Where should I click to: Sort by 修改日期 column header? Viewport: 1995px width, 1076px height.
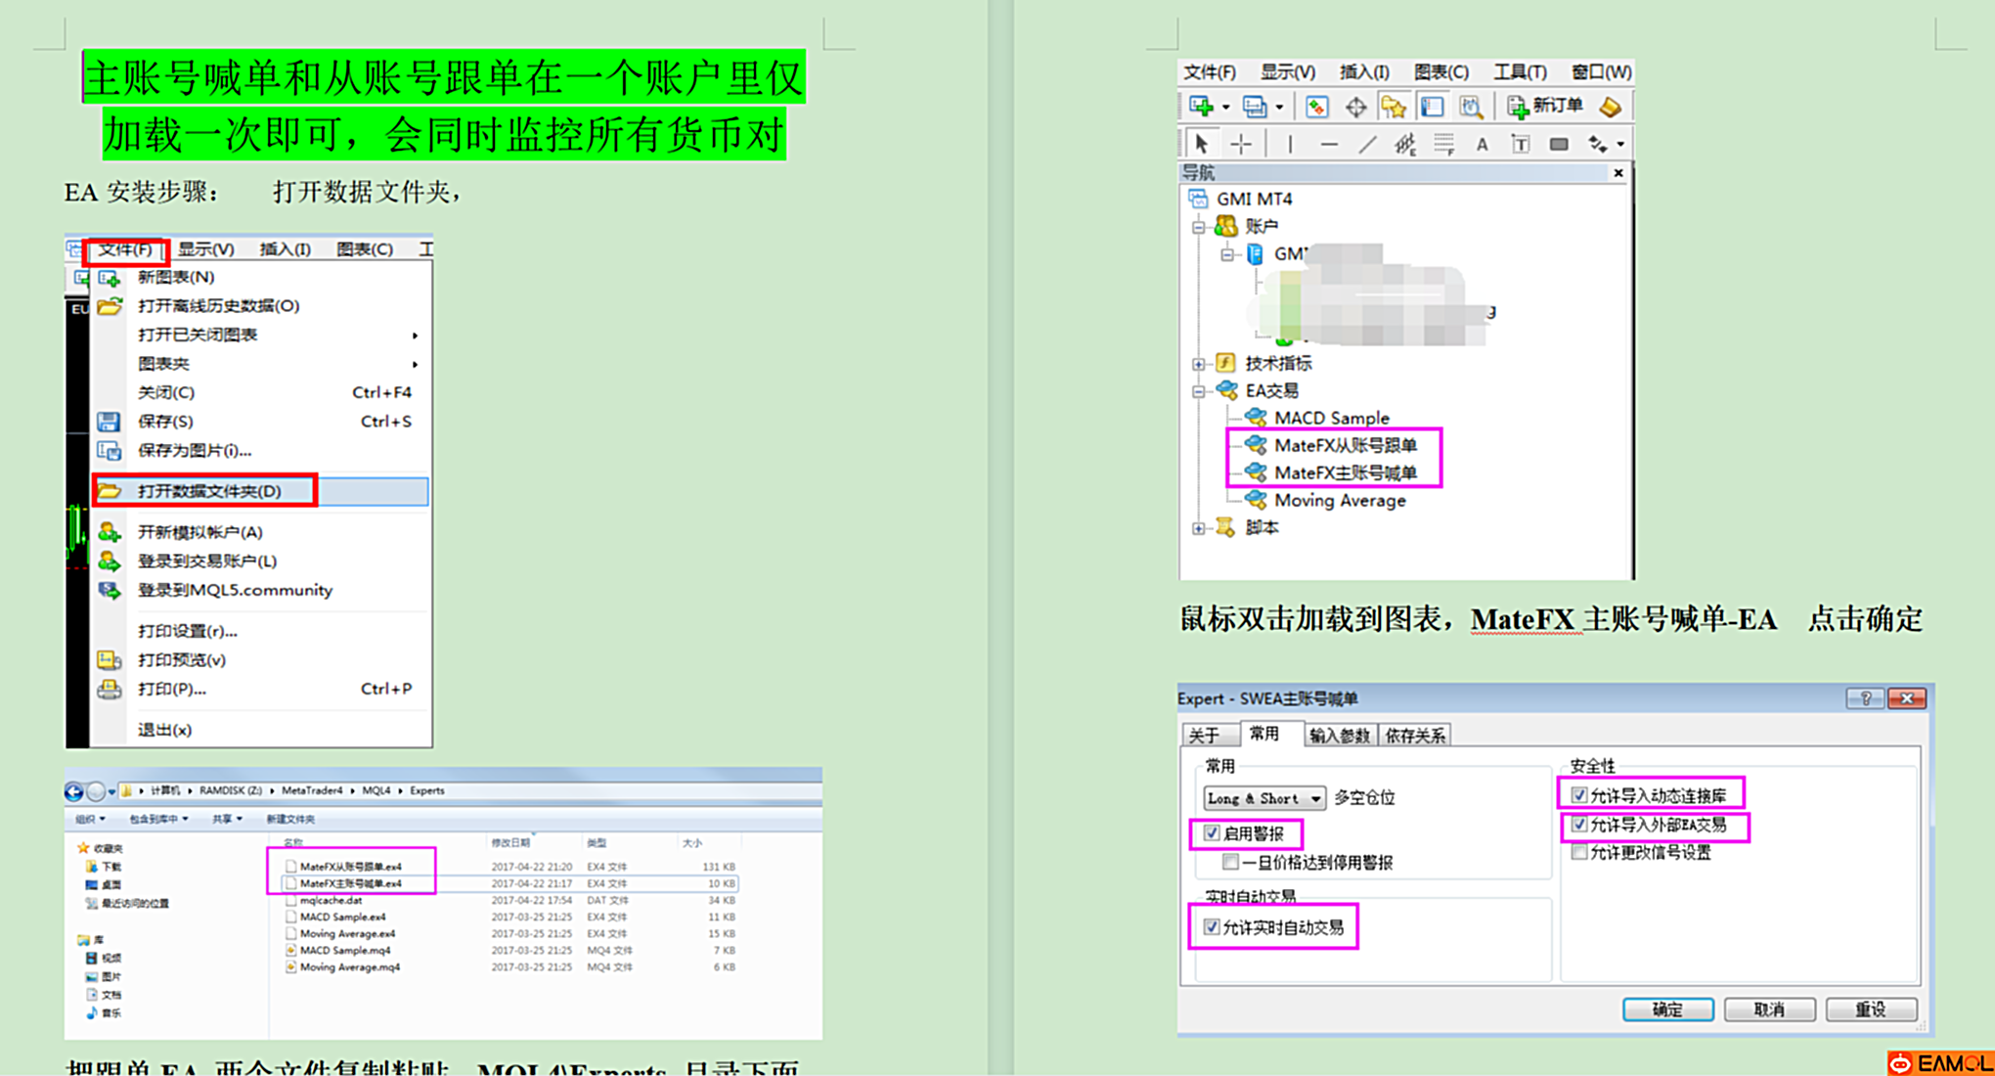tap(510, 842)
